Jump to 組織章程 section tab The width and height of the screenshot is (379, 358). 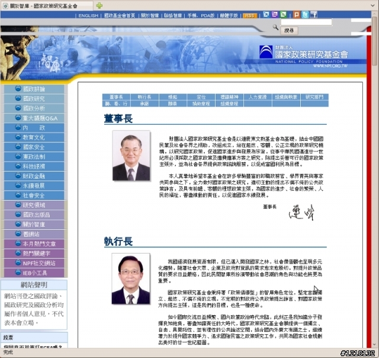[229, 104]
